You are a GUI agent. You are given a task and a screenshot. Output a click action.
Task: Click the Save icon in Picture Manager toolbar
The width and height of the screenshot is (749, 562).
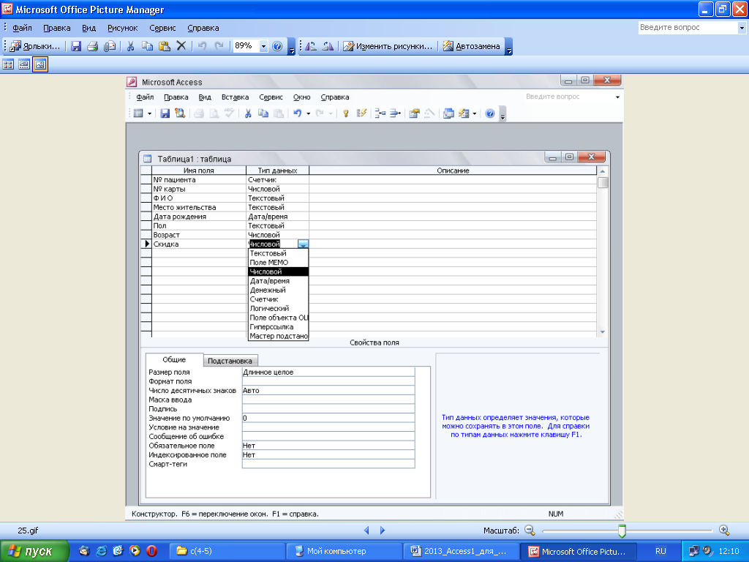(76, 46)
